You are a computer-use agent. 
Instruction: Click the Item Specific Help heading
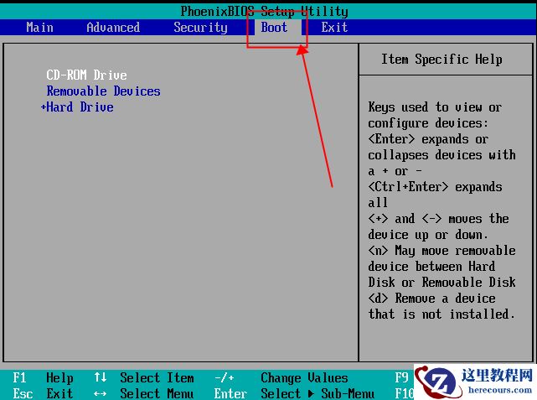[x=441, y=60]
